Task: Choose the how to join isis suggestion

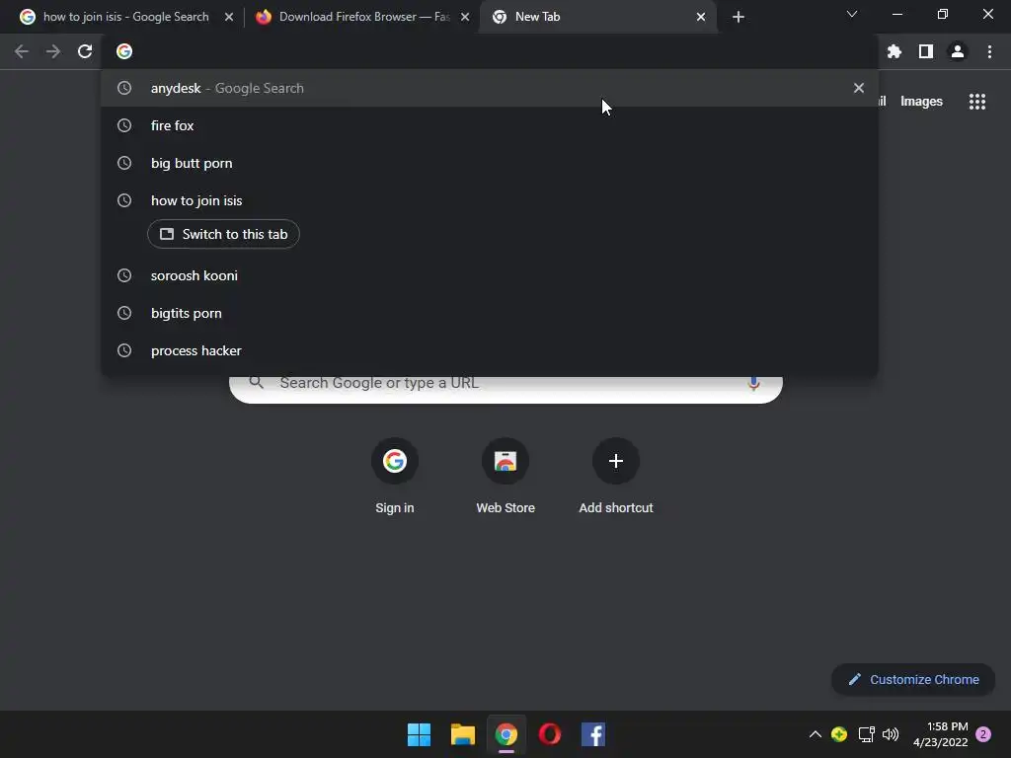Action: pos(489,200)
